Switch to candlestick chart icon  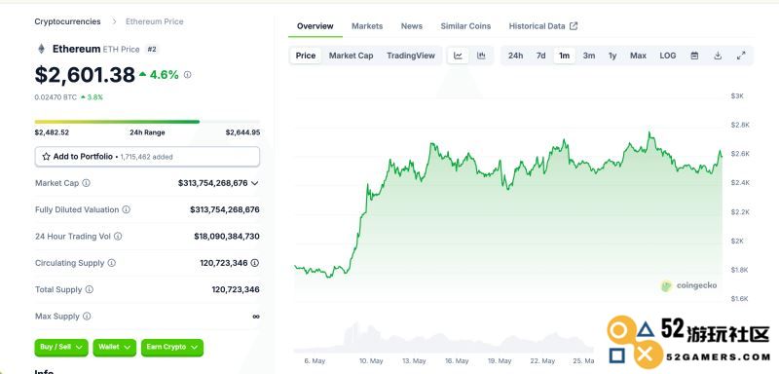point(481,56)
